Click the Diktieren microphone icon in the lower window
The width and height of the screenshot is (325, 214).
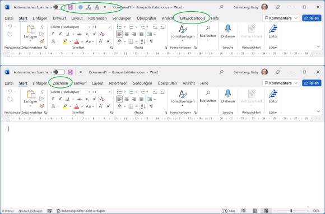pos(228,94)
